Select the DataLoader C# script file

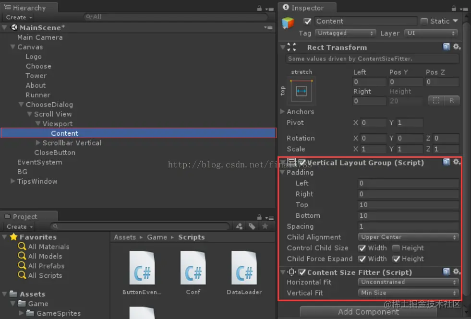point(244,273)
